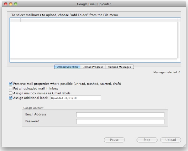Image resolution: width=188 pixels, height=151 pixels.
Task: Switch to Upload Selection tab
Action: tap(67, 67)
